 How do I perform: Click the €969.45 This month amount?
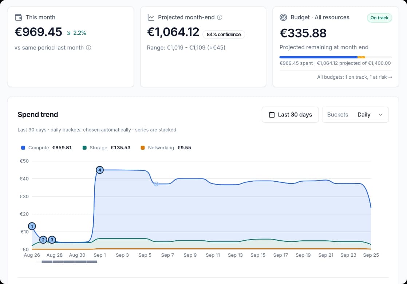point(39,32)
